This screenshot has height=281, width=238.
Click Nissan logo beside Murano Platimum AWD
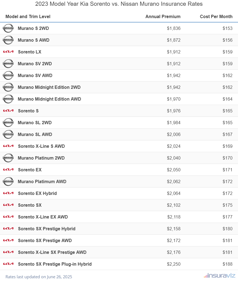click(8, 181)
